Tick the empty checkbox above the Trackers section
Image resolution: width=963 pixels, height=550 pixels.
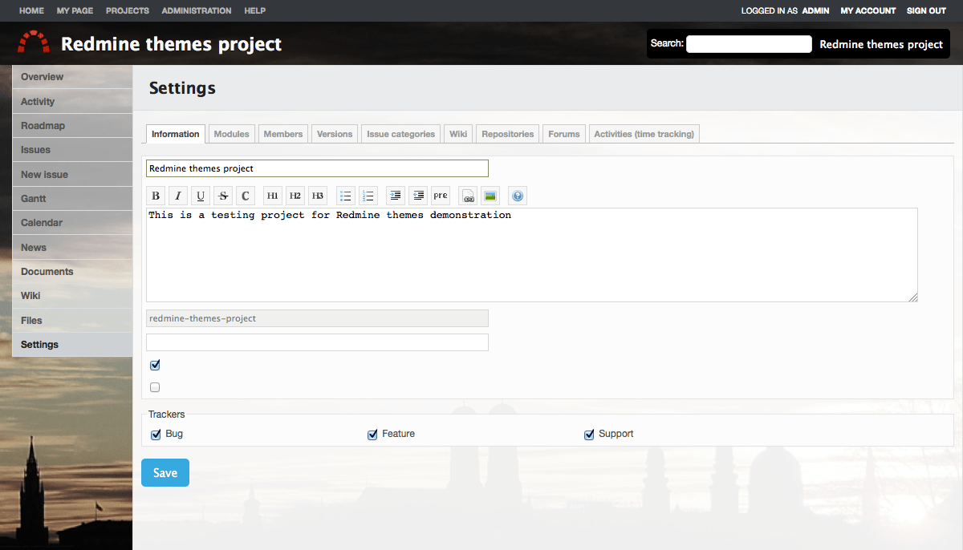[x=156, y=387]
